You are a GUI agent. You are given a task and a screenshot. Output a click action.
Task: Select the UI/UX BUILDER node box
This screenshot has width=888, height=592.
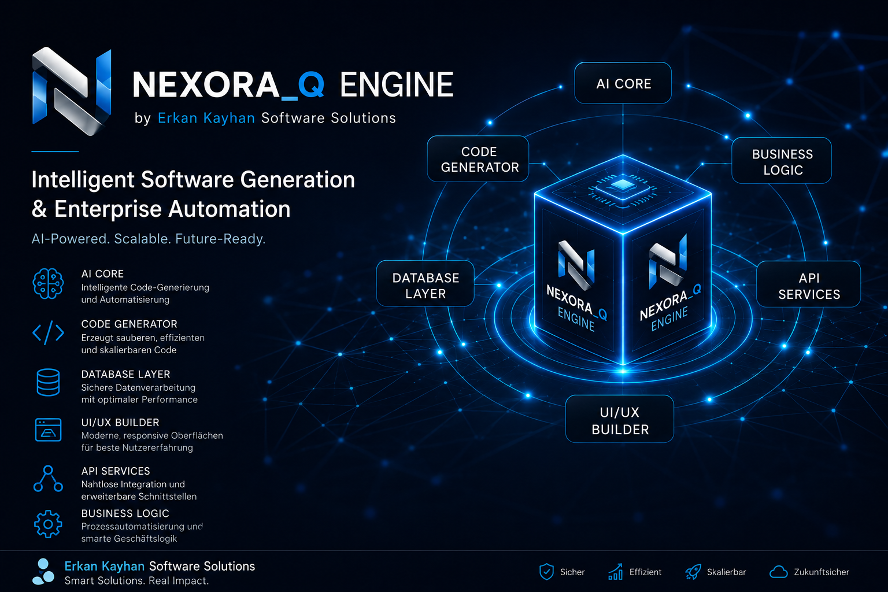pyautogui.click(x=620, y=419)
